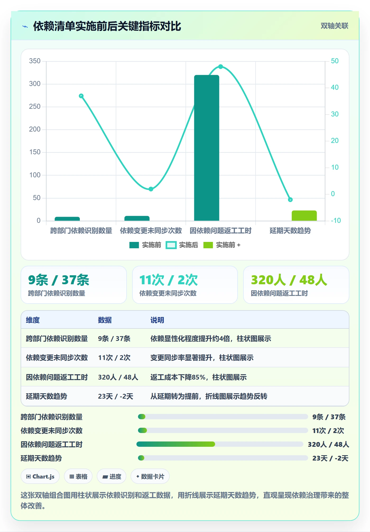Viewport: 370px width, 532px height.
Task: Select table text 返工成本下降85%，柱状图展示
Action: click(198, 377)
